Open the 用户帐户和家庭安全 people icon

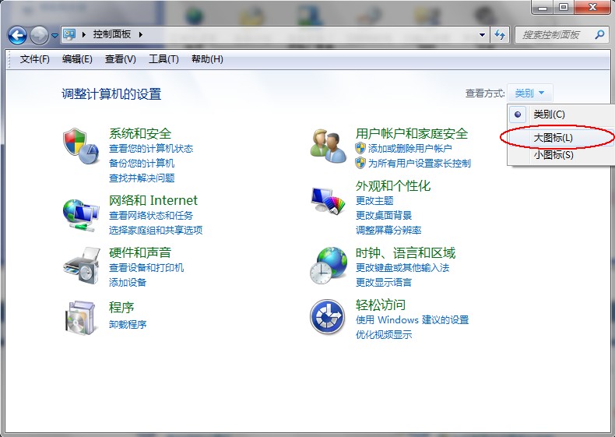(328, 146)
